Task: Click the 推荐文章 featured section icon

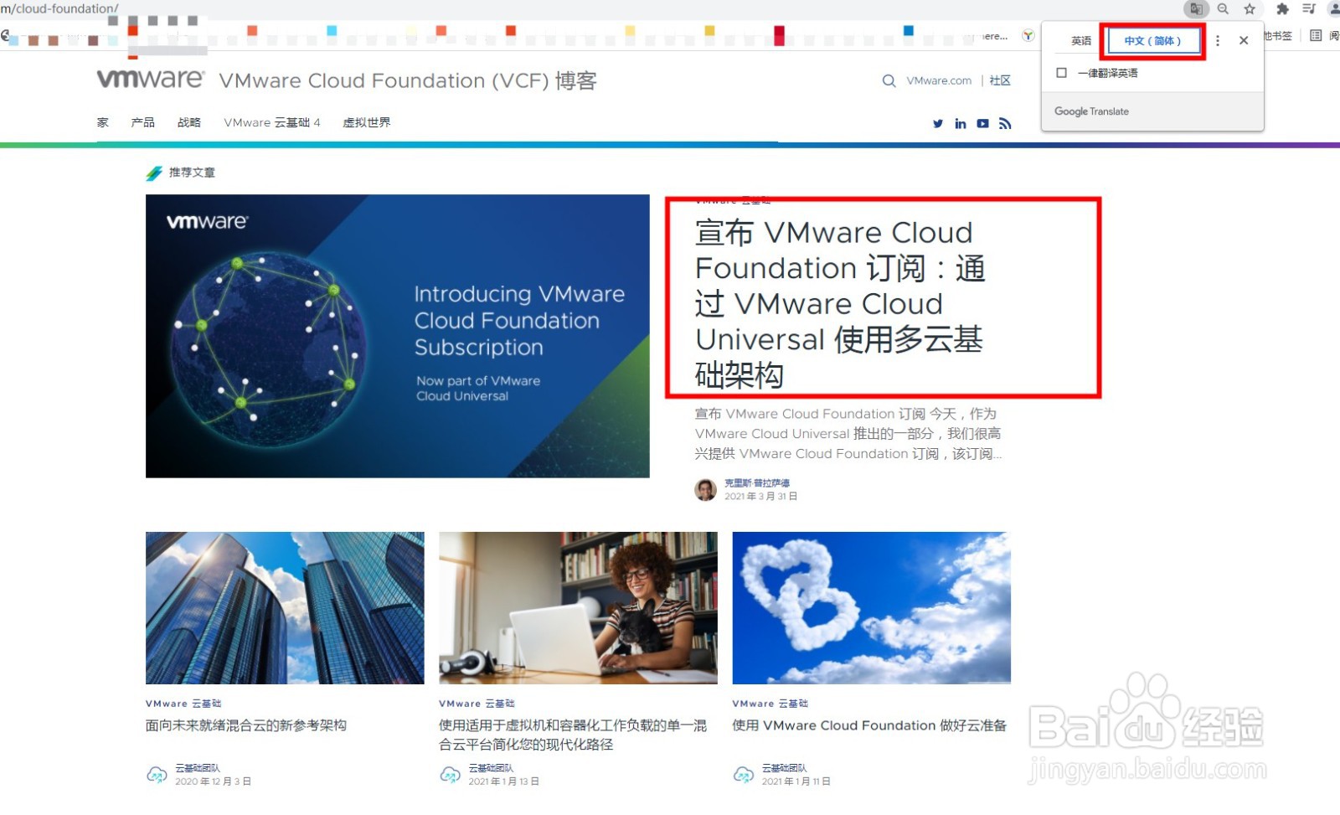Action: point(154,173)
